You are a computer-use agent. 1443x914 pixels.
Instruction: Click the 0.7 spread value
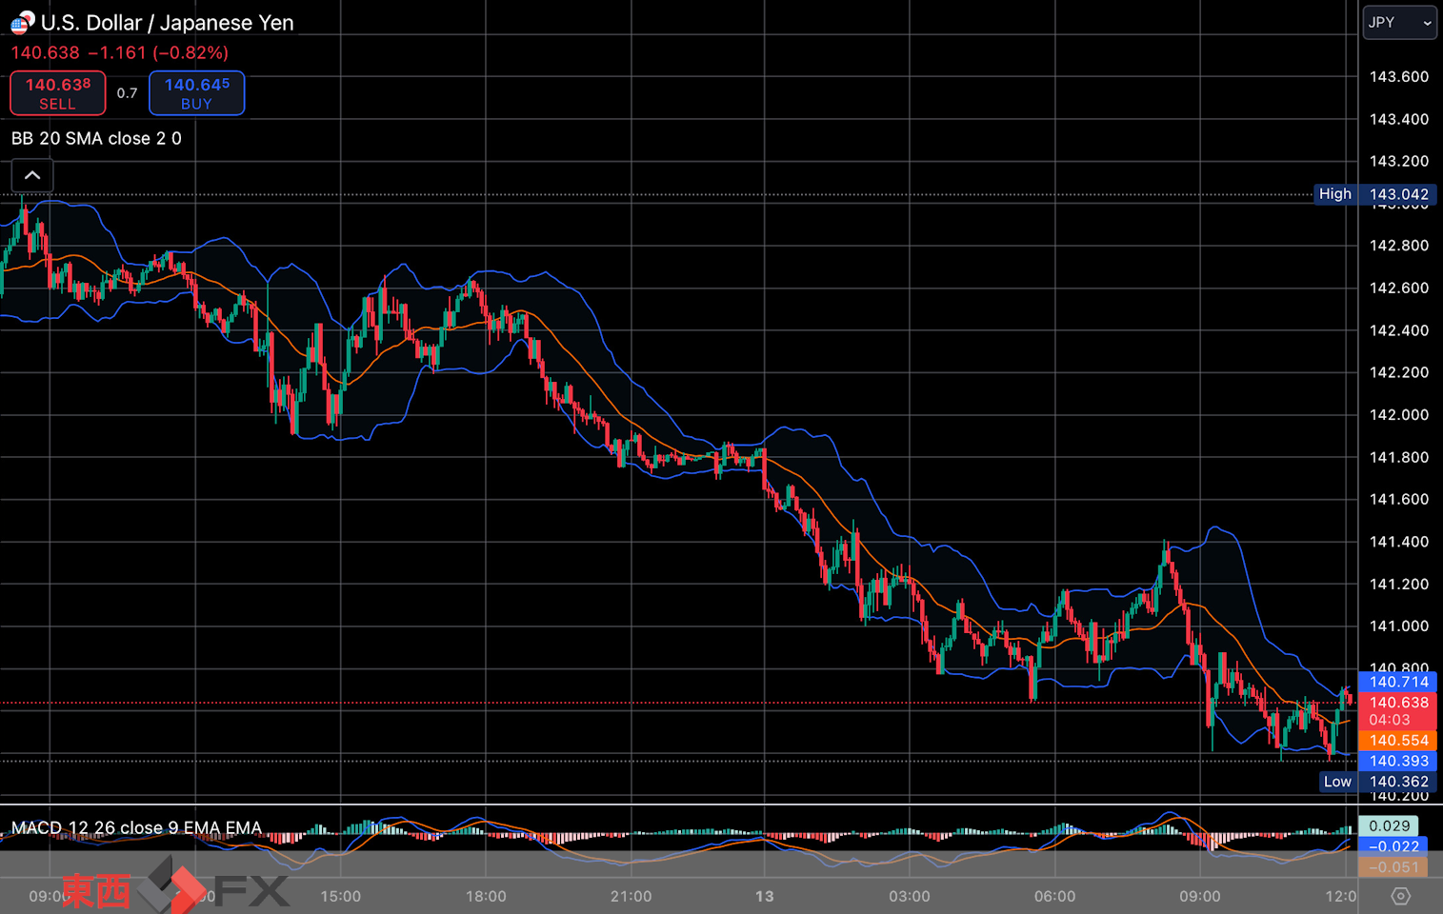[127, 93]
